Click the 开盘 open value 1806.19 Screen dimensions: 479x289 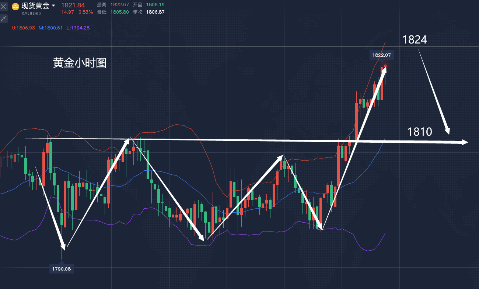click(155, 5)
